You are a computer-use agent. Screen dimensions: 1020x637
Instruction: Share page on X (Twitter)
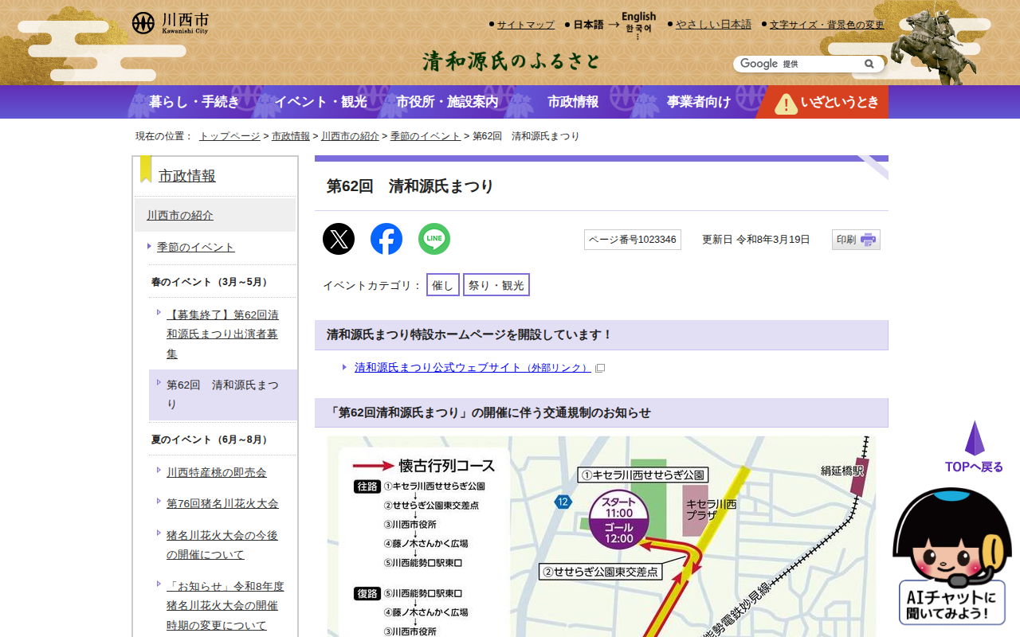(339, 239)
